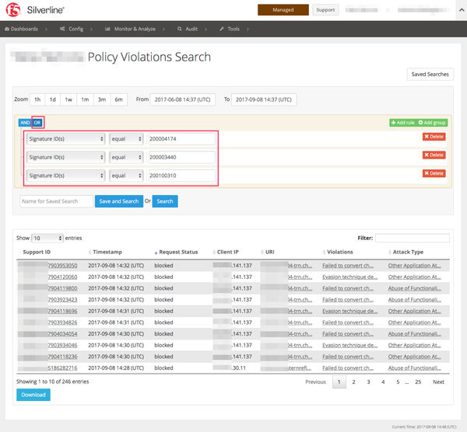Image resolution: width=467 pixels, height=432 pixels.
Task: Switch rule operator to OR
Action: pyautogui.click(x=37, y=122)
